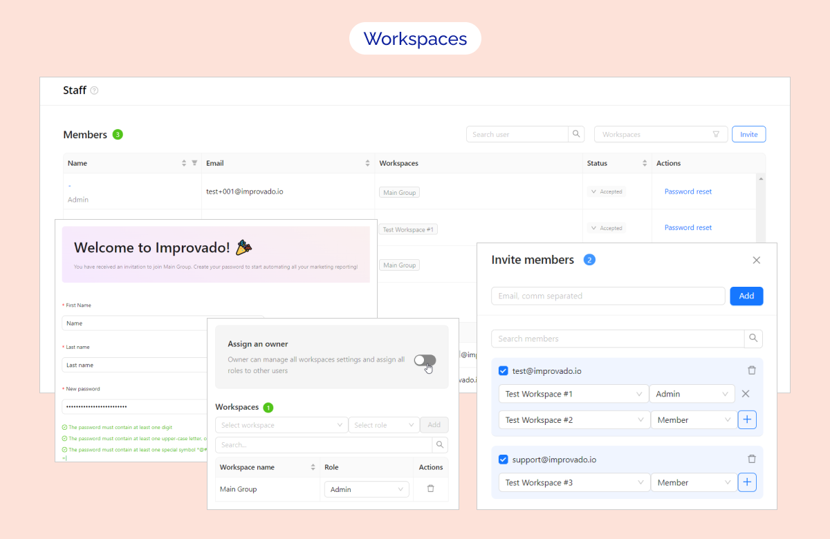
Task: Click search icon beside Search members field
Action: pyautogui.click(x=753, y=339)
